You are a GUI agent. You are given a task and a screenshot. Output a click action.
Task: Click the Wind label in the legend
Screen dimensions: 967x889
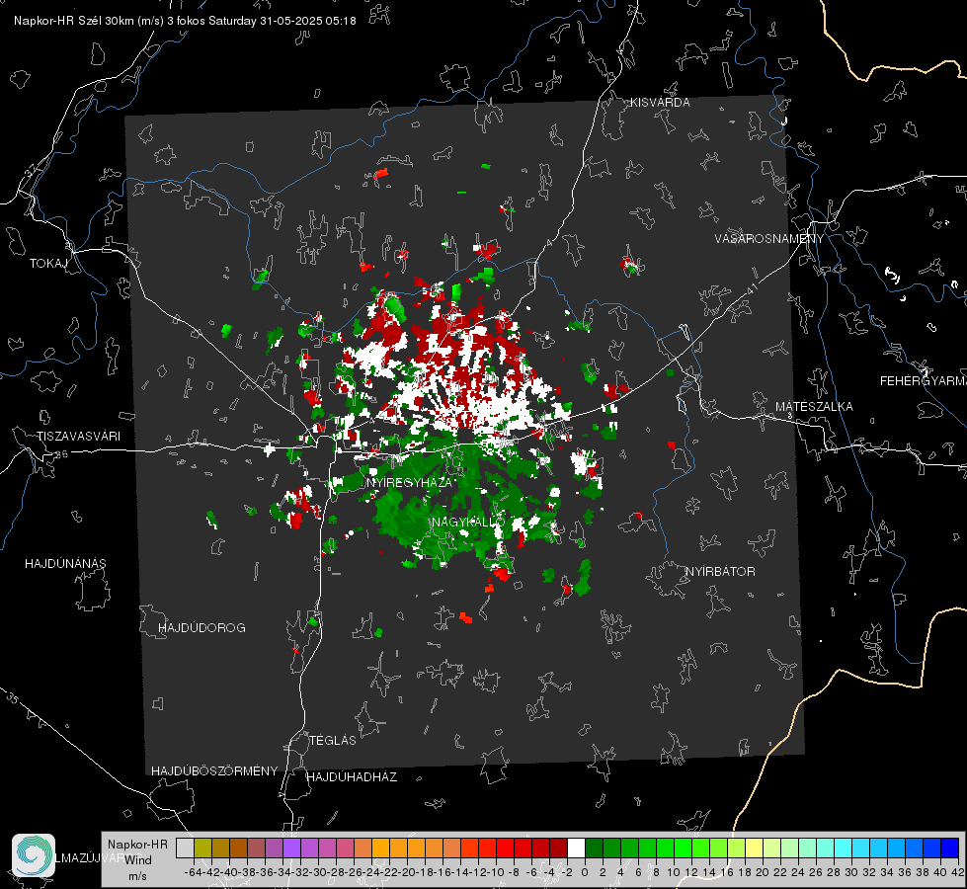pos(138,860)
